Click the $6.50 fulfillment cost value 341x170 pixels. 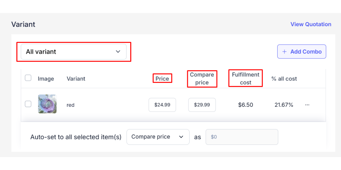click(246, 105)
